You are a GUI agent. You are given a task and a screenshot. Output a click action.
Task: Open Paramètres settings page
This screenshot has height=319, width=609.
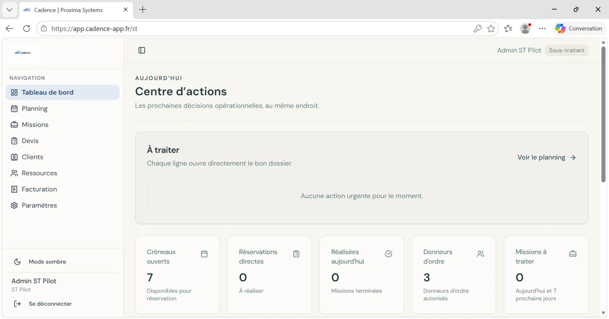click(x=63, y=205)
